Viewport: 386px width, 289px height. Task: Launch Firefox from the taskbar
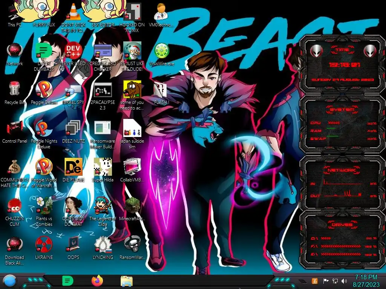click(97, 281)
